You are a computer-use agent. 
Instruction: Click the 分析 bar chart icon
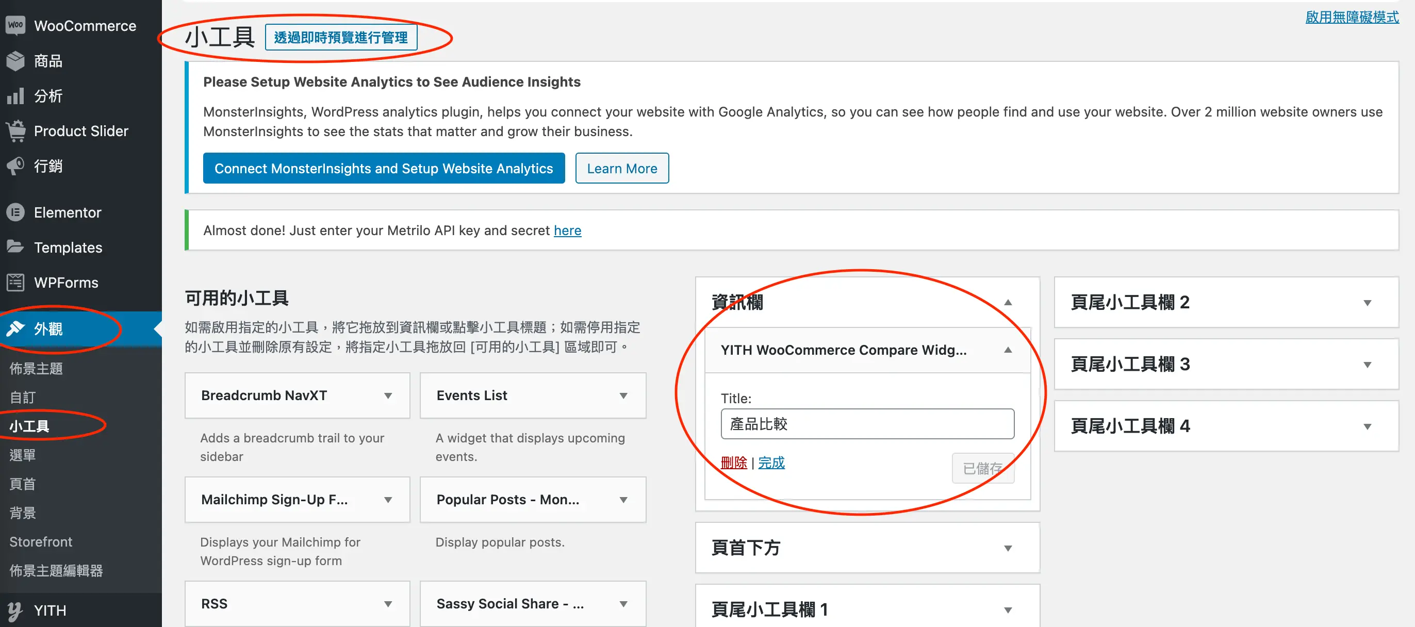[x=15, y=95]
